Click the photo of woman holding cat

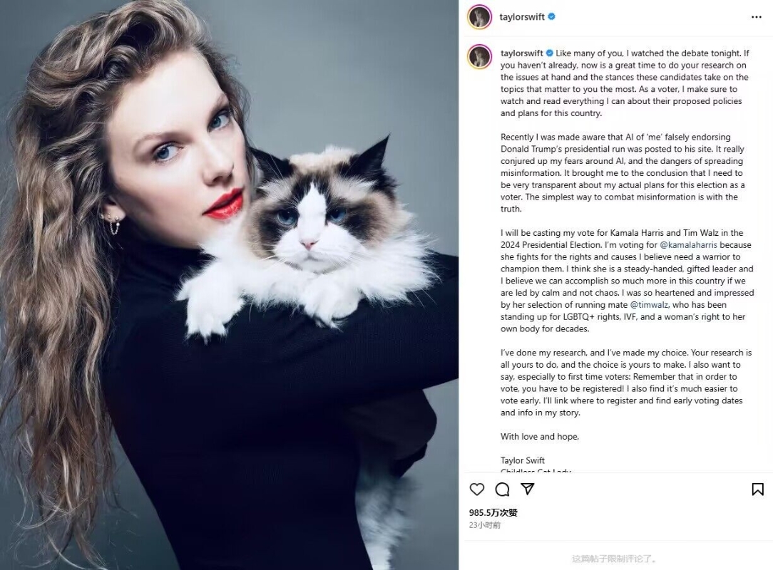pos(229,285)
